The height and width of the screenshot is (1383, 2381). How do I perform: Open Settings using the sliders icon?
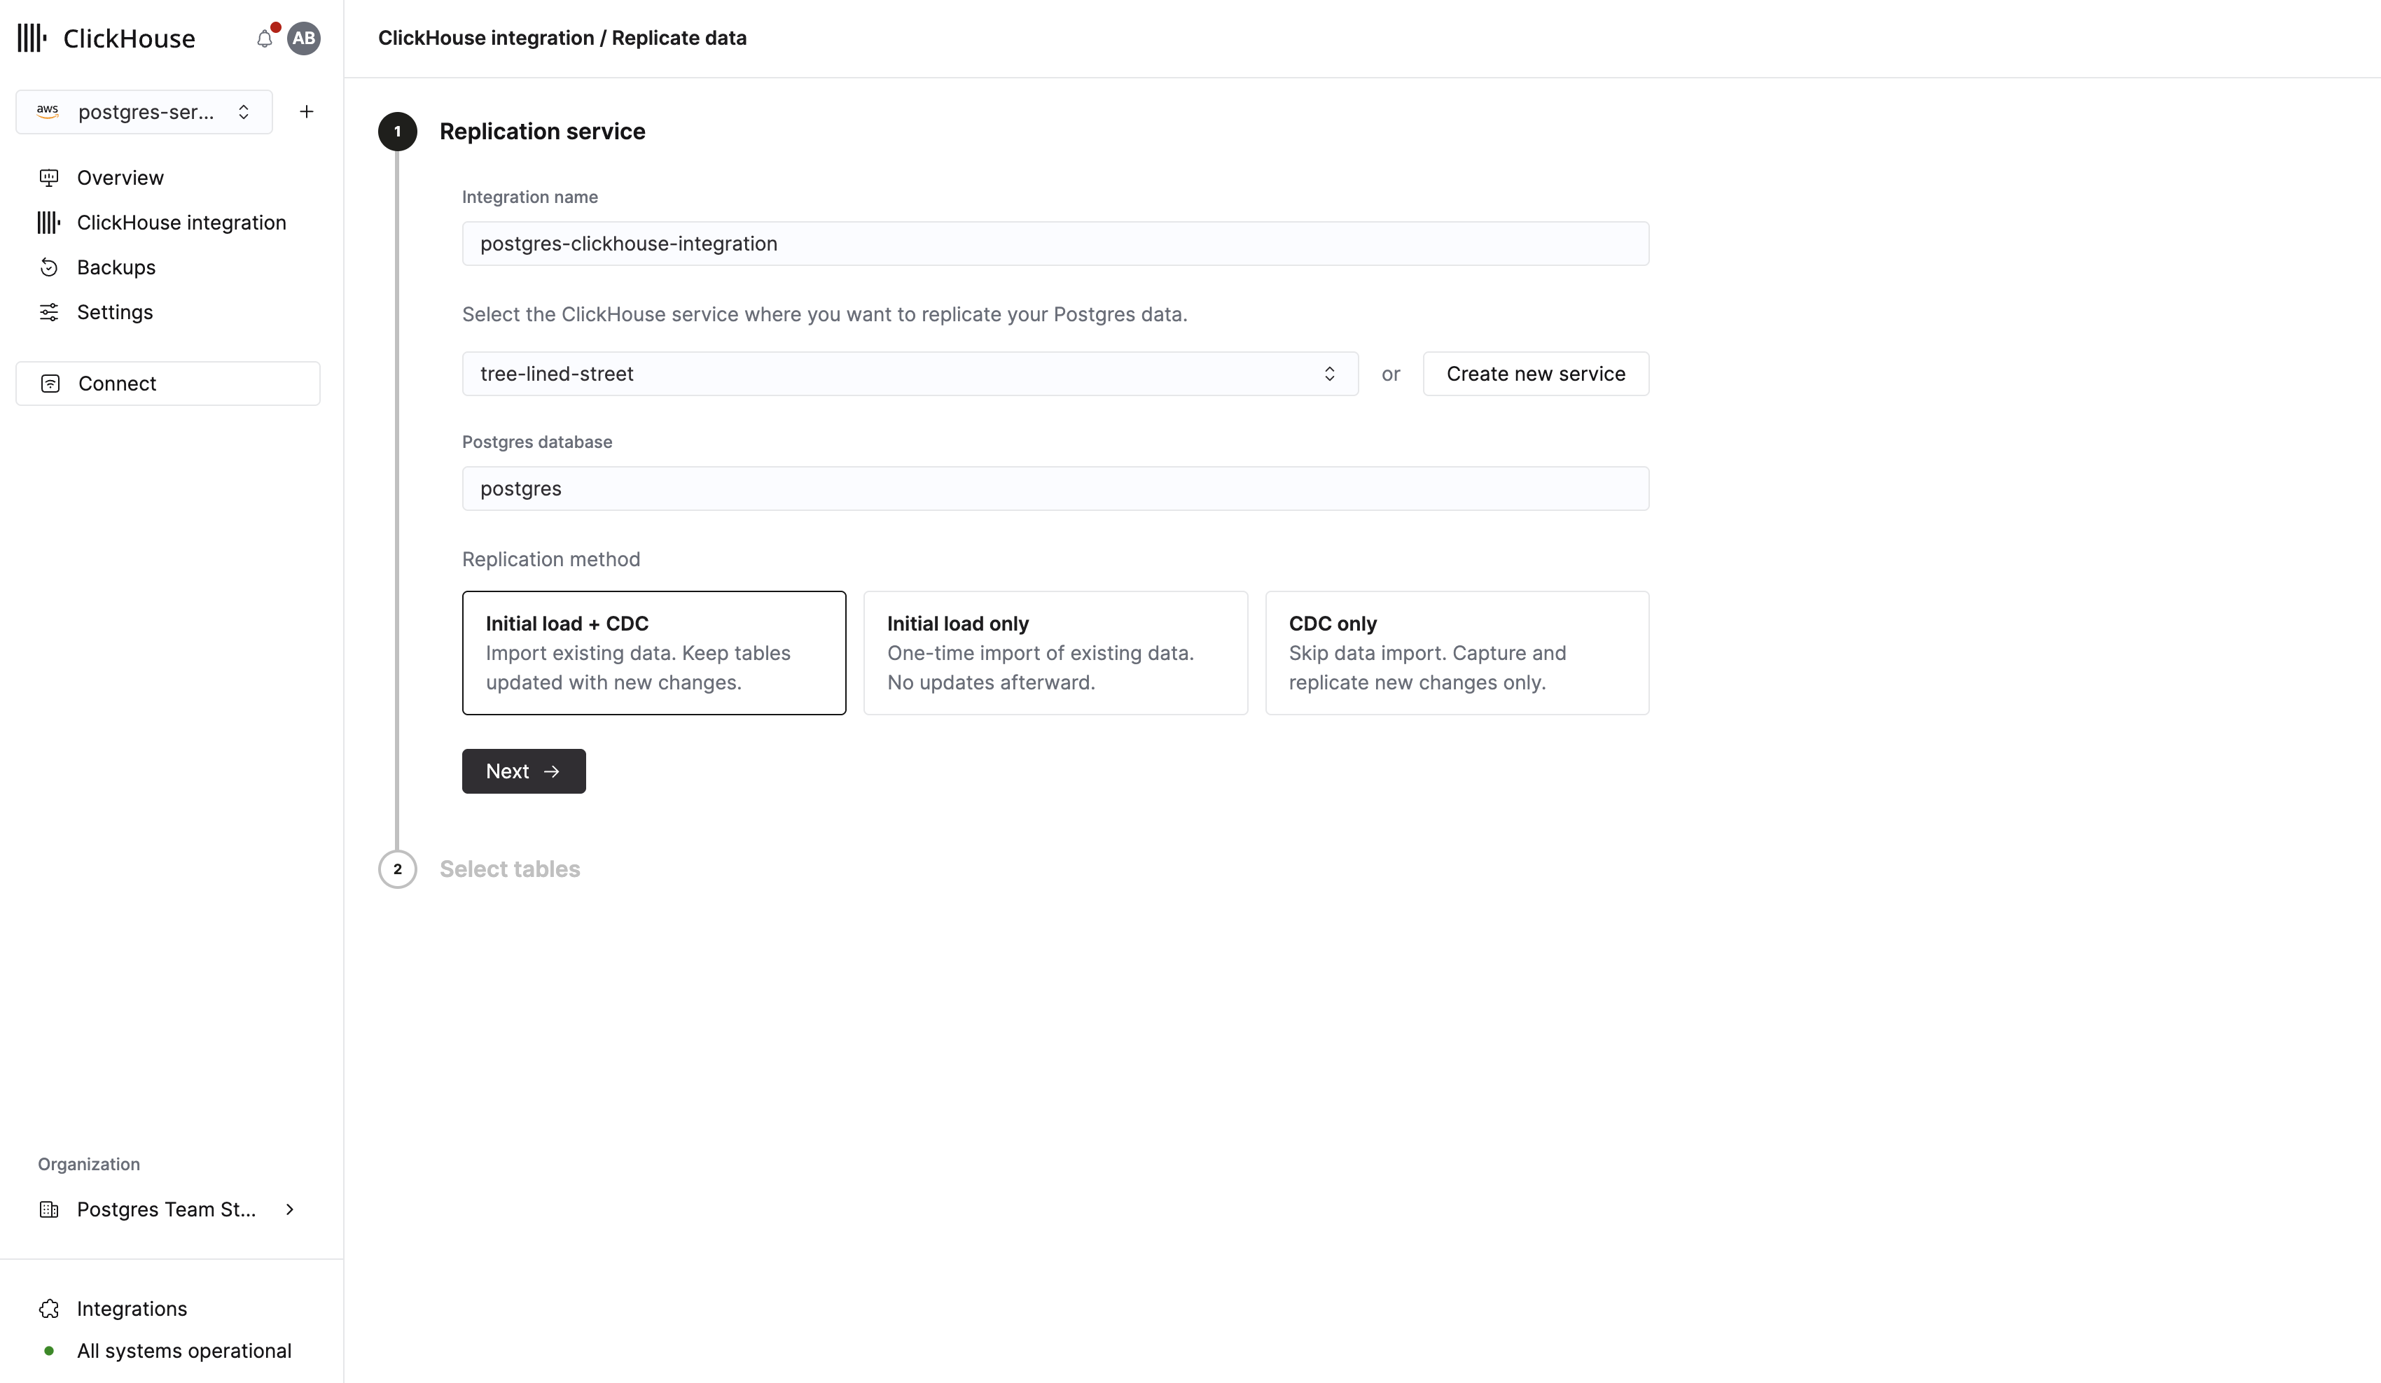click(x=49, y=311)
